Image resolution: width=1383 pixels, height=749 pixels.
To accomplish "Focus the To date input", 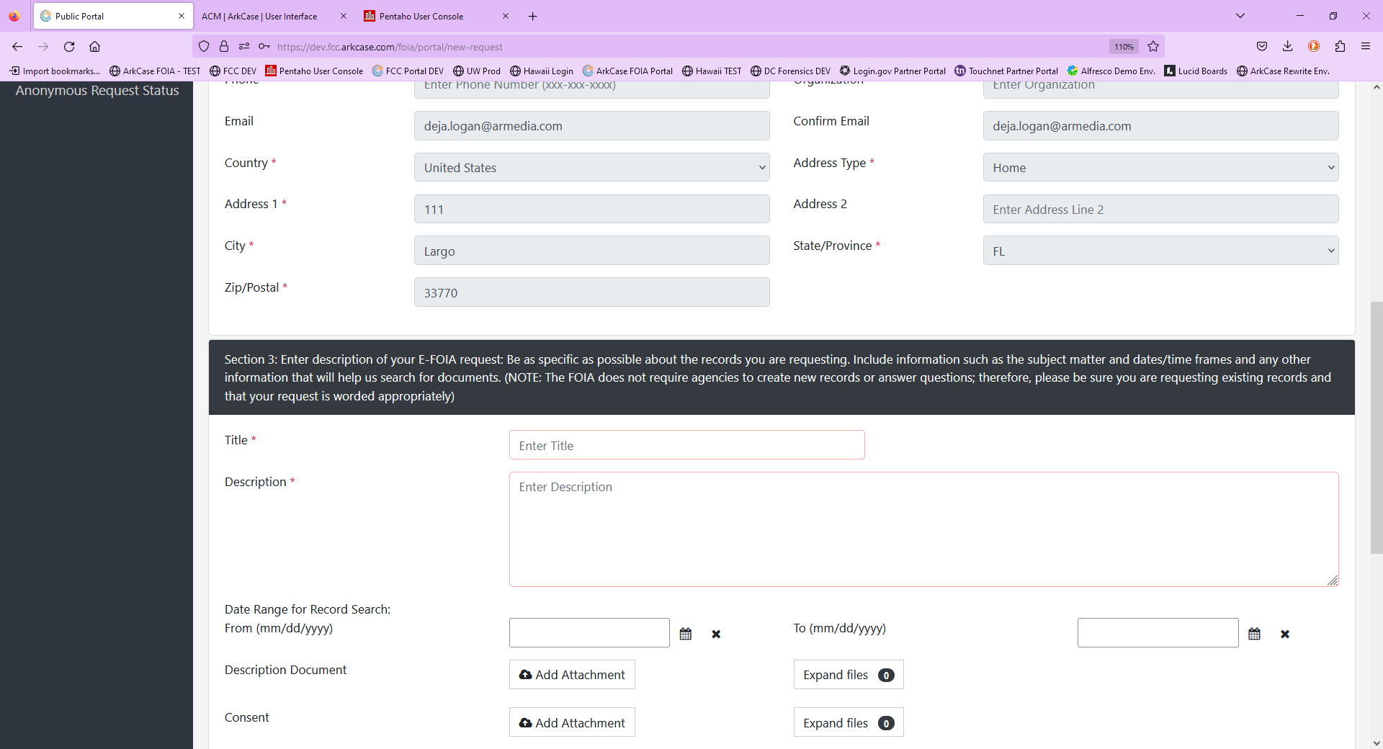I will (1158, 633).
